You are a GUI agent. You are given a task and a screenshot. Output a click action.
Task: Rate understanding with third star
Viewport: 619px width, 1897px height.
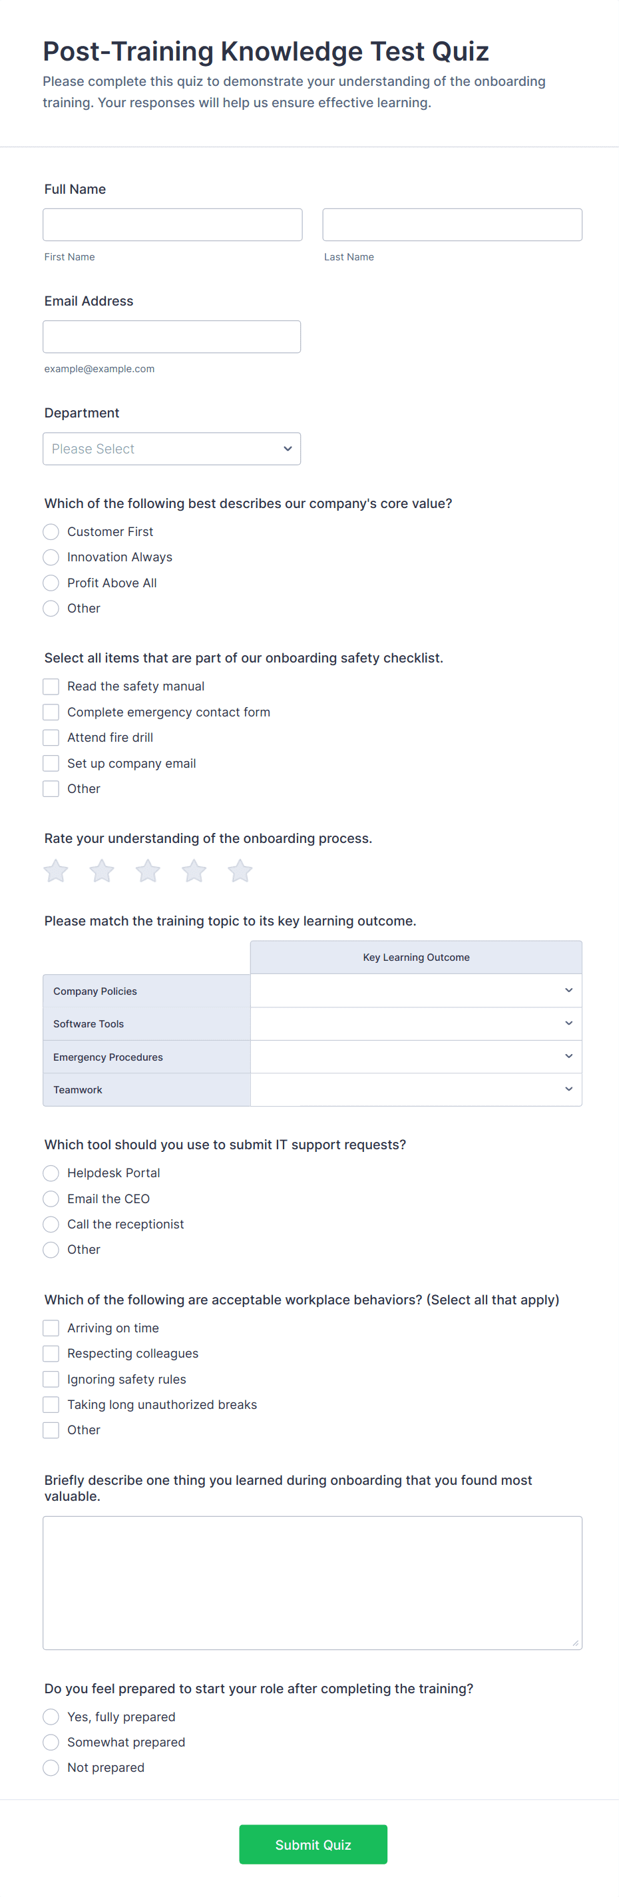click(148, 870)
